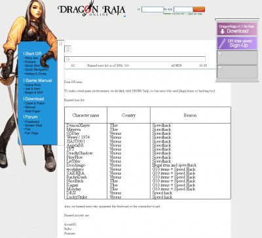Viewport: 262px width, 238px height.
Task: Click the orange Login button
Action: (x=199, y=9)
